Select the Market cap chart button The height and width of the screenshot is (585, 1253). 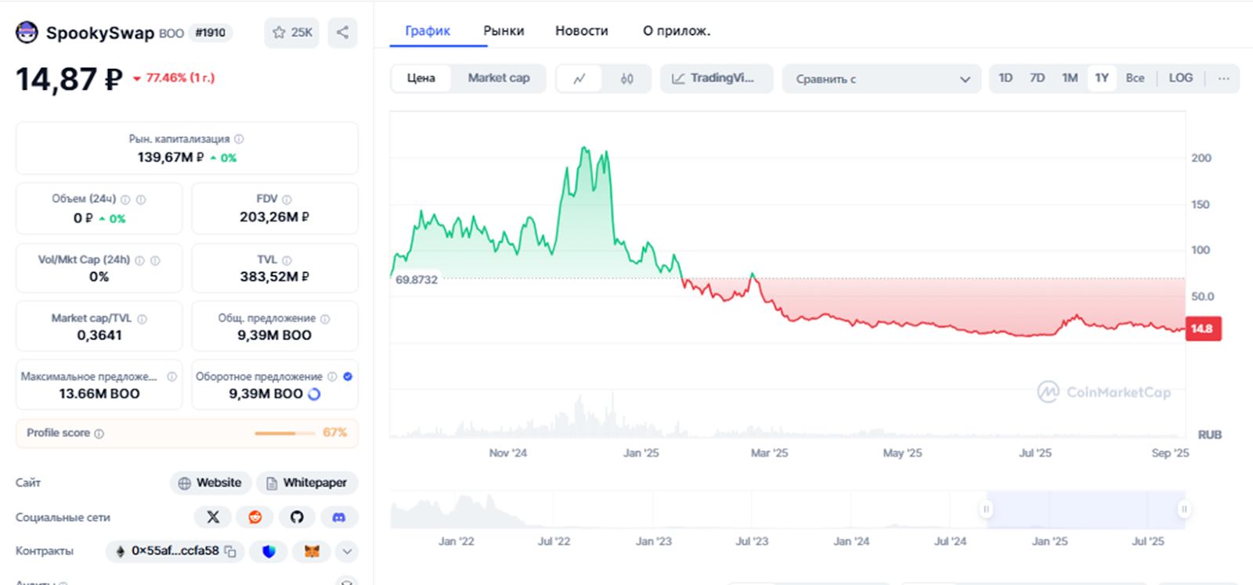click(x=499, y=78)
